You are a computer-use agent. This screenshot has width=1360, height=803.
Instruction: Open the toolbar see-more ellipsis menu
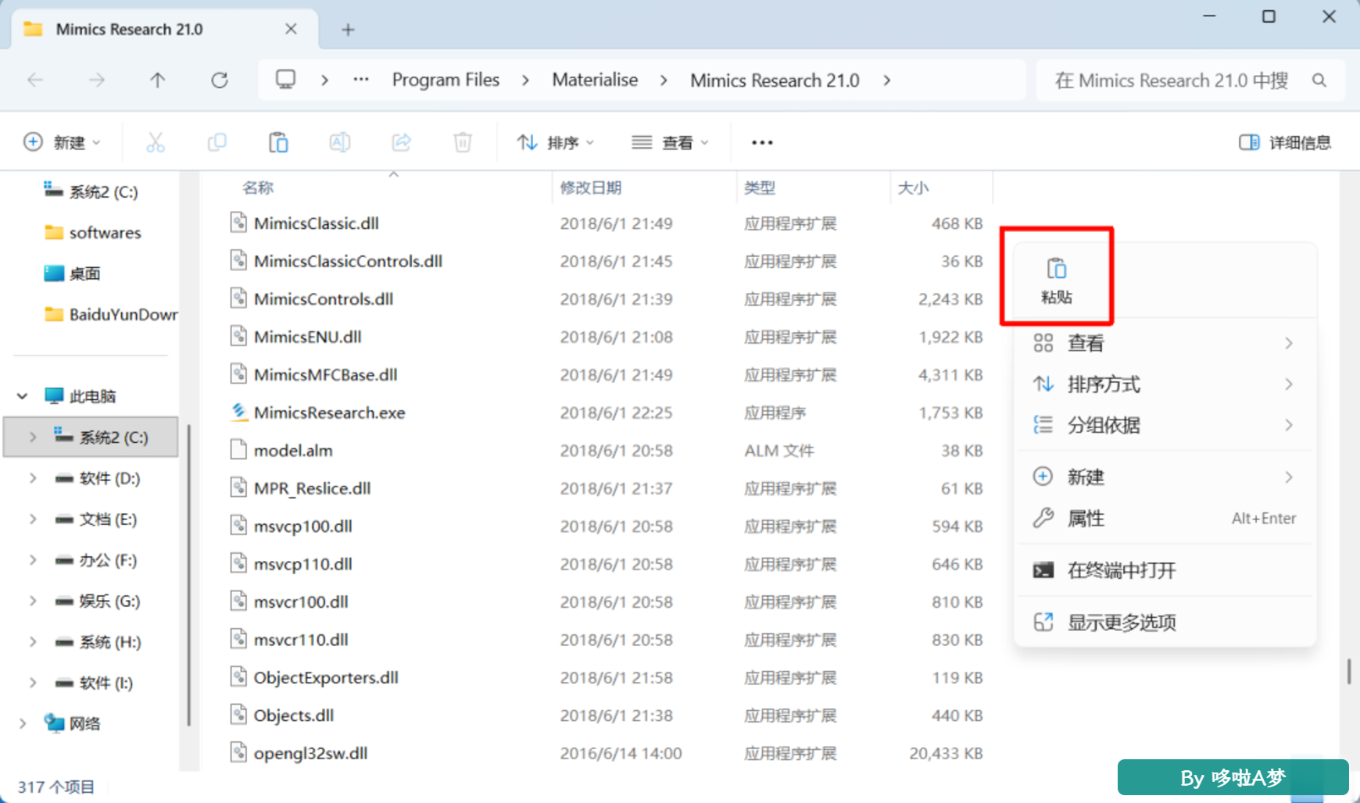762,142
